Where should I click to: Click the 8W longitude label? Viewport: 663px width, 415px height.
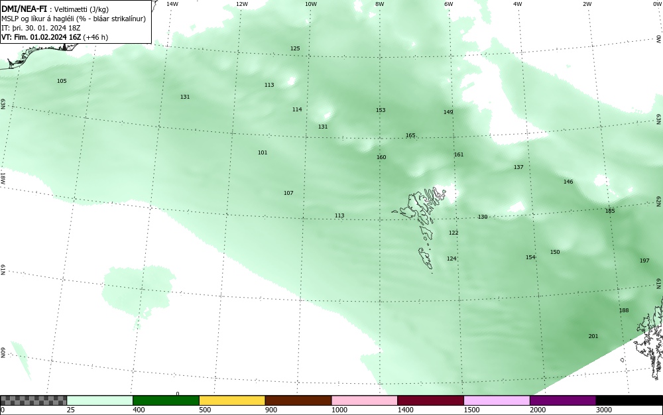click(x=380, y=4)
